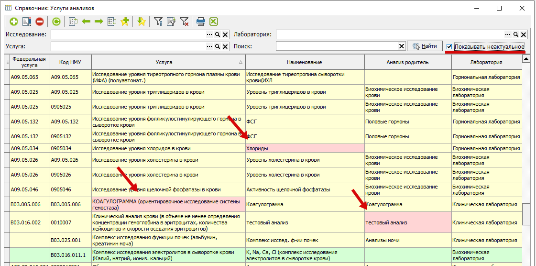
Task: Click the green right arrow icon
Action: coord(99,22)
